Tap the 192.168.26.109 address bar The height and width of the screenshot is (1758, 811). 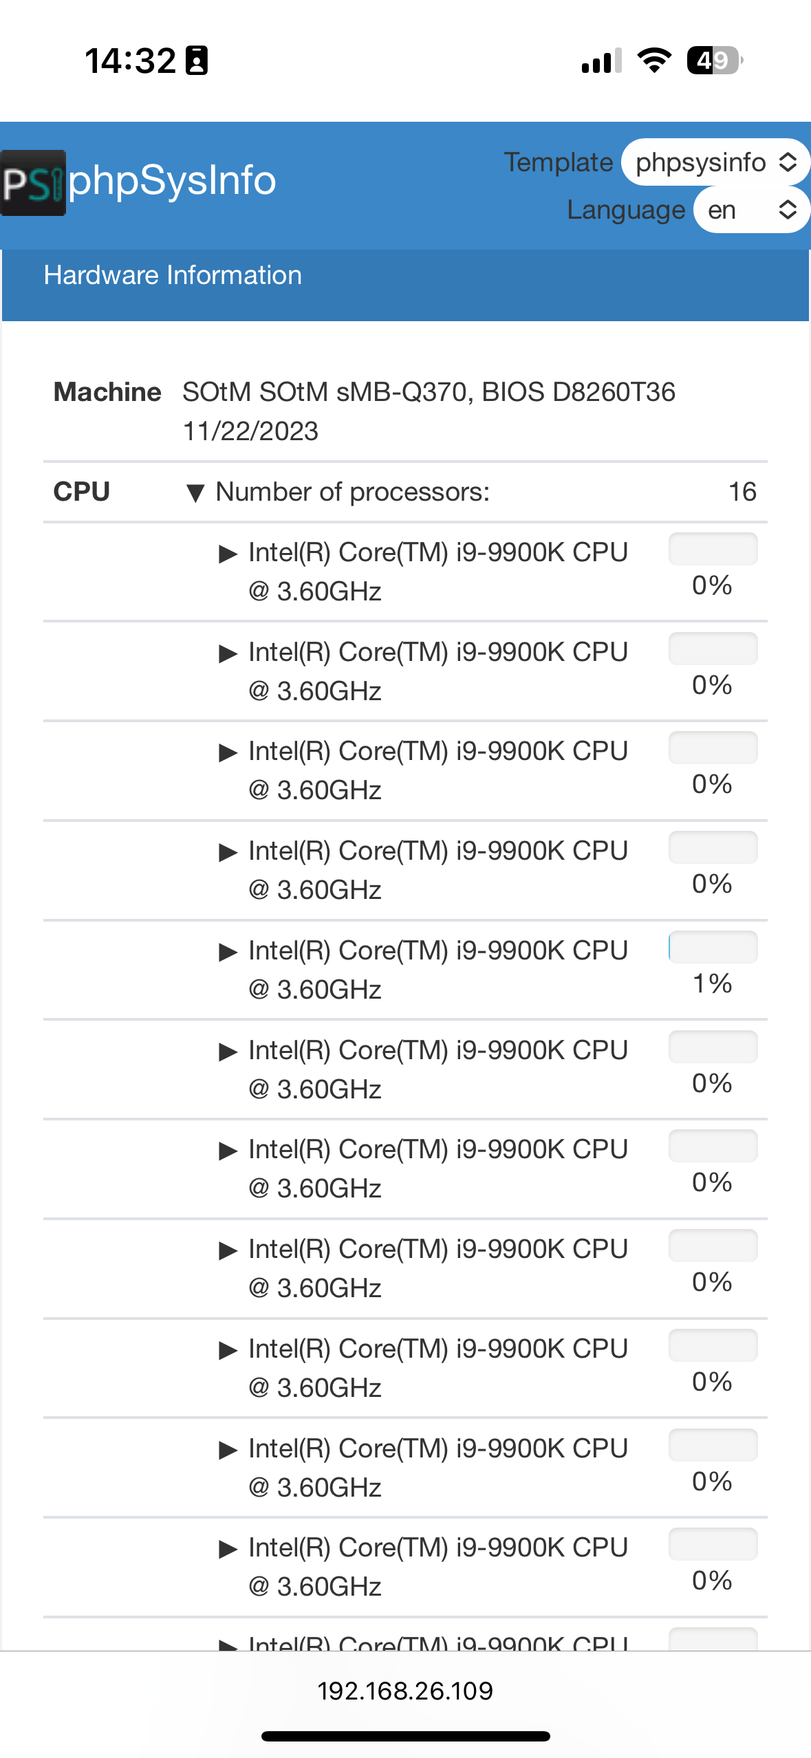tap(405, 1691)
